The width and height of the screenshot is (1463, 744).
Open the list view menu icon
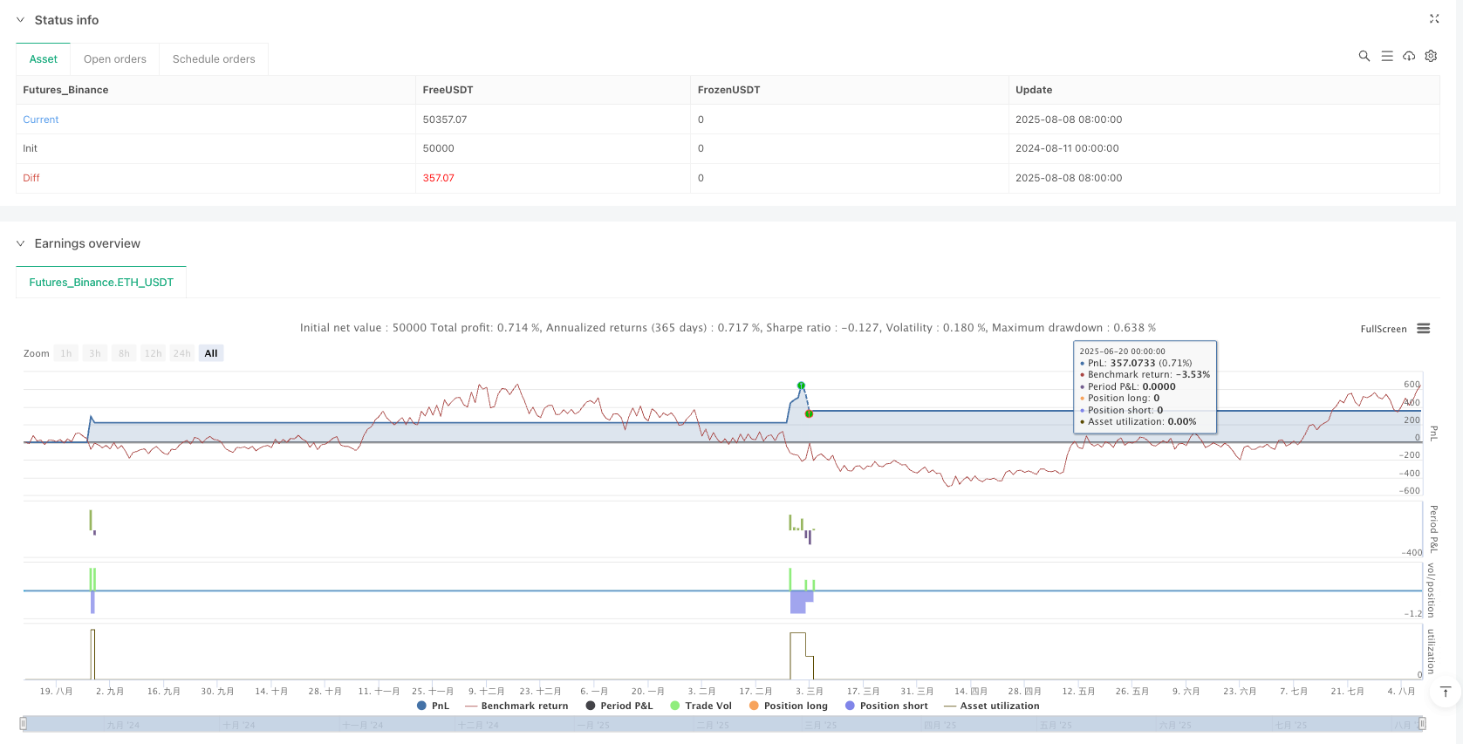[x=1387, y=56]
